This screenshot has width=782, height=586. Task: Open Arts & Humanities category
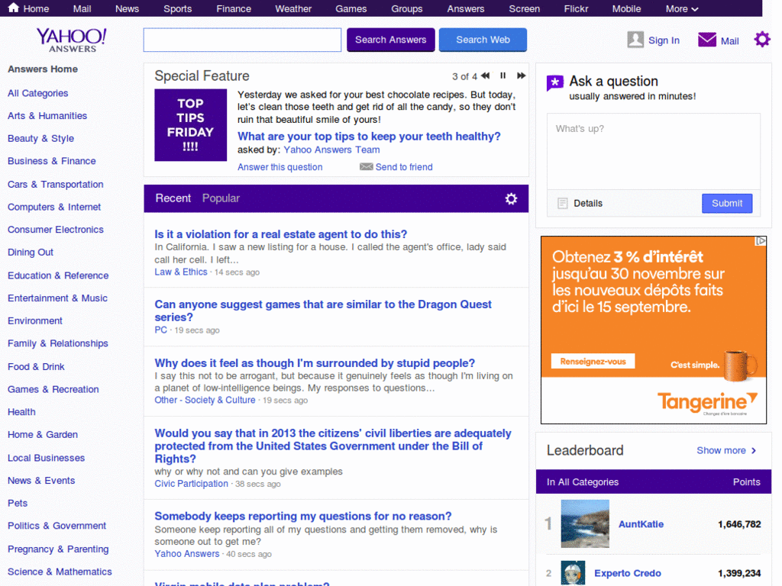(47, 116)
